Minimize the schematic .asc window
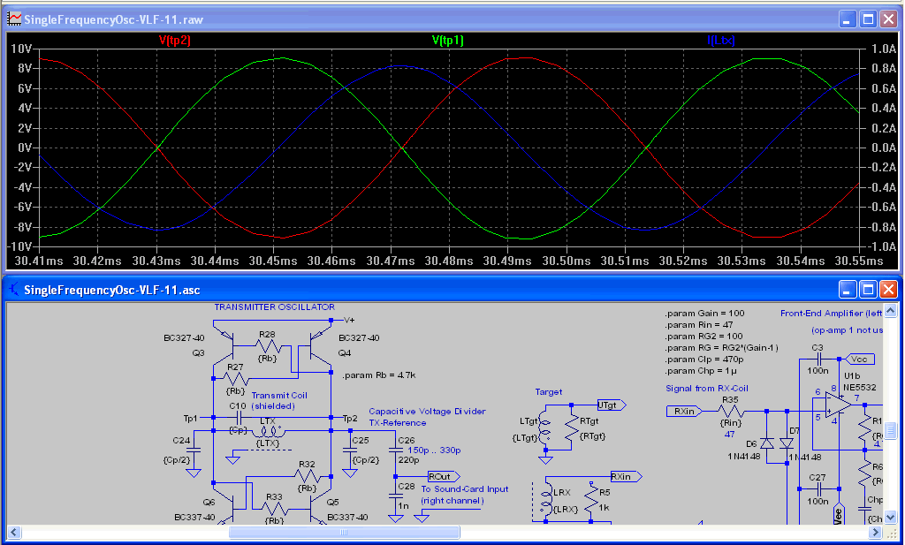Viewport: 905px width, 545px height. point(848,290)
